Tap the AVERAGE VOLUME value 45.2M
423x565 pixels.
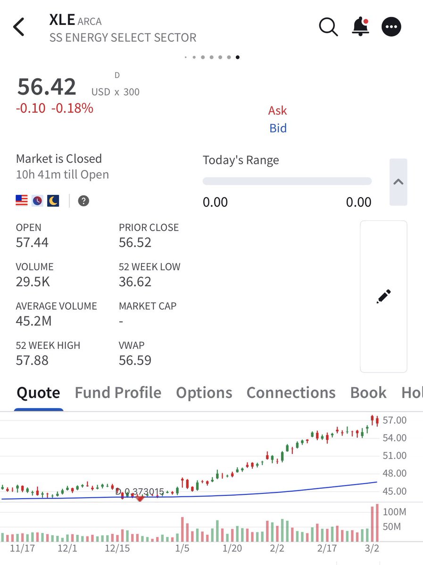[33, 321]
